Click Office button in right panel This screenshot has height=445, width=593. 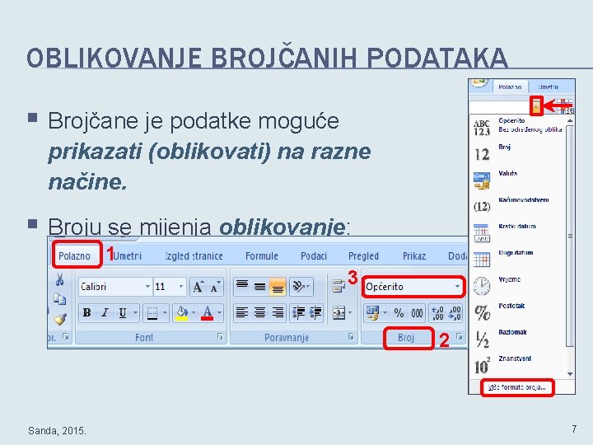tap(479, 84)
